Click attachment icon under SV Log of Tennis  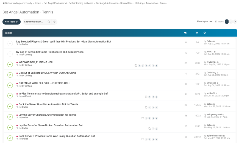pos(17,55)
